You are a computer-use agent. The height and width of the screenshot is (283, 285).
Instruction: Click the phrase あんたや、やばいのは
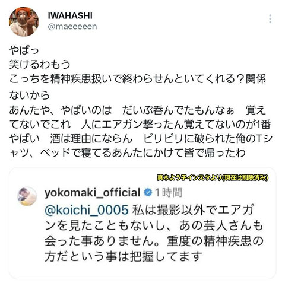point(61,110)
